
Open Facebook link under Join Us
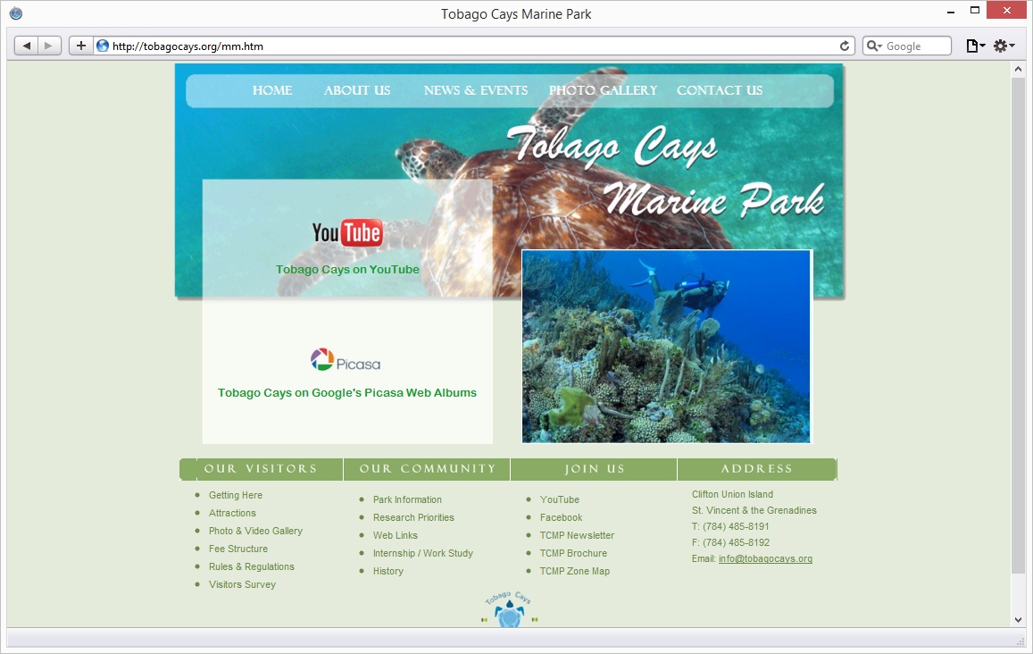click(561, 517)
